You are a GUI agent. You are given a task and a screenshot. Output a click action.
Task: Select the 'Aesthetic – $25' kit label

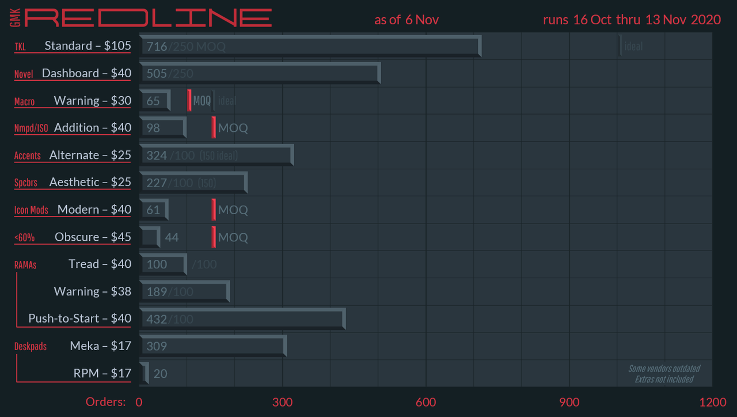(90, 182)
